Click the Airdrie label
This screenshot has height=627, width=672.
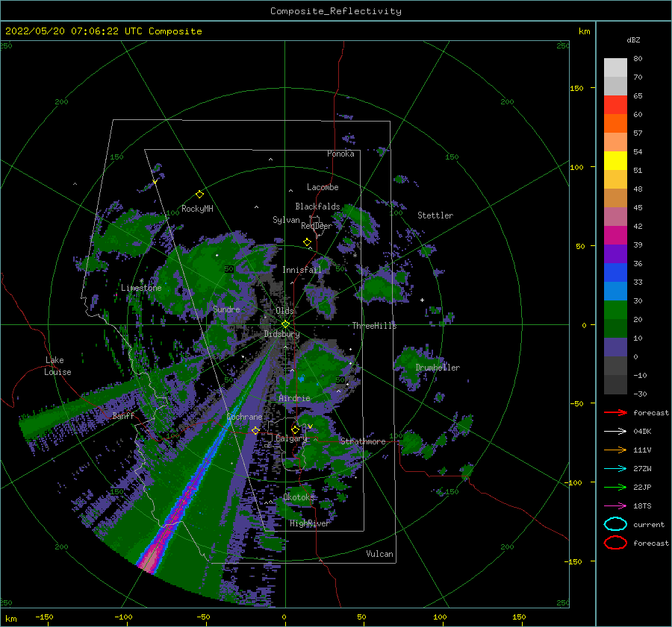[294, 398]
